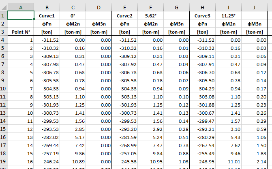
Task: Click cell showing 1.57
Action: [x=229, y=121]
